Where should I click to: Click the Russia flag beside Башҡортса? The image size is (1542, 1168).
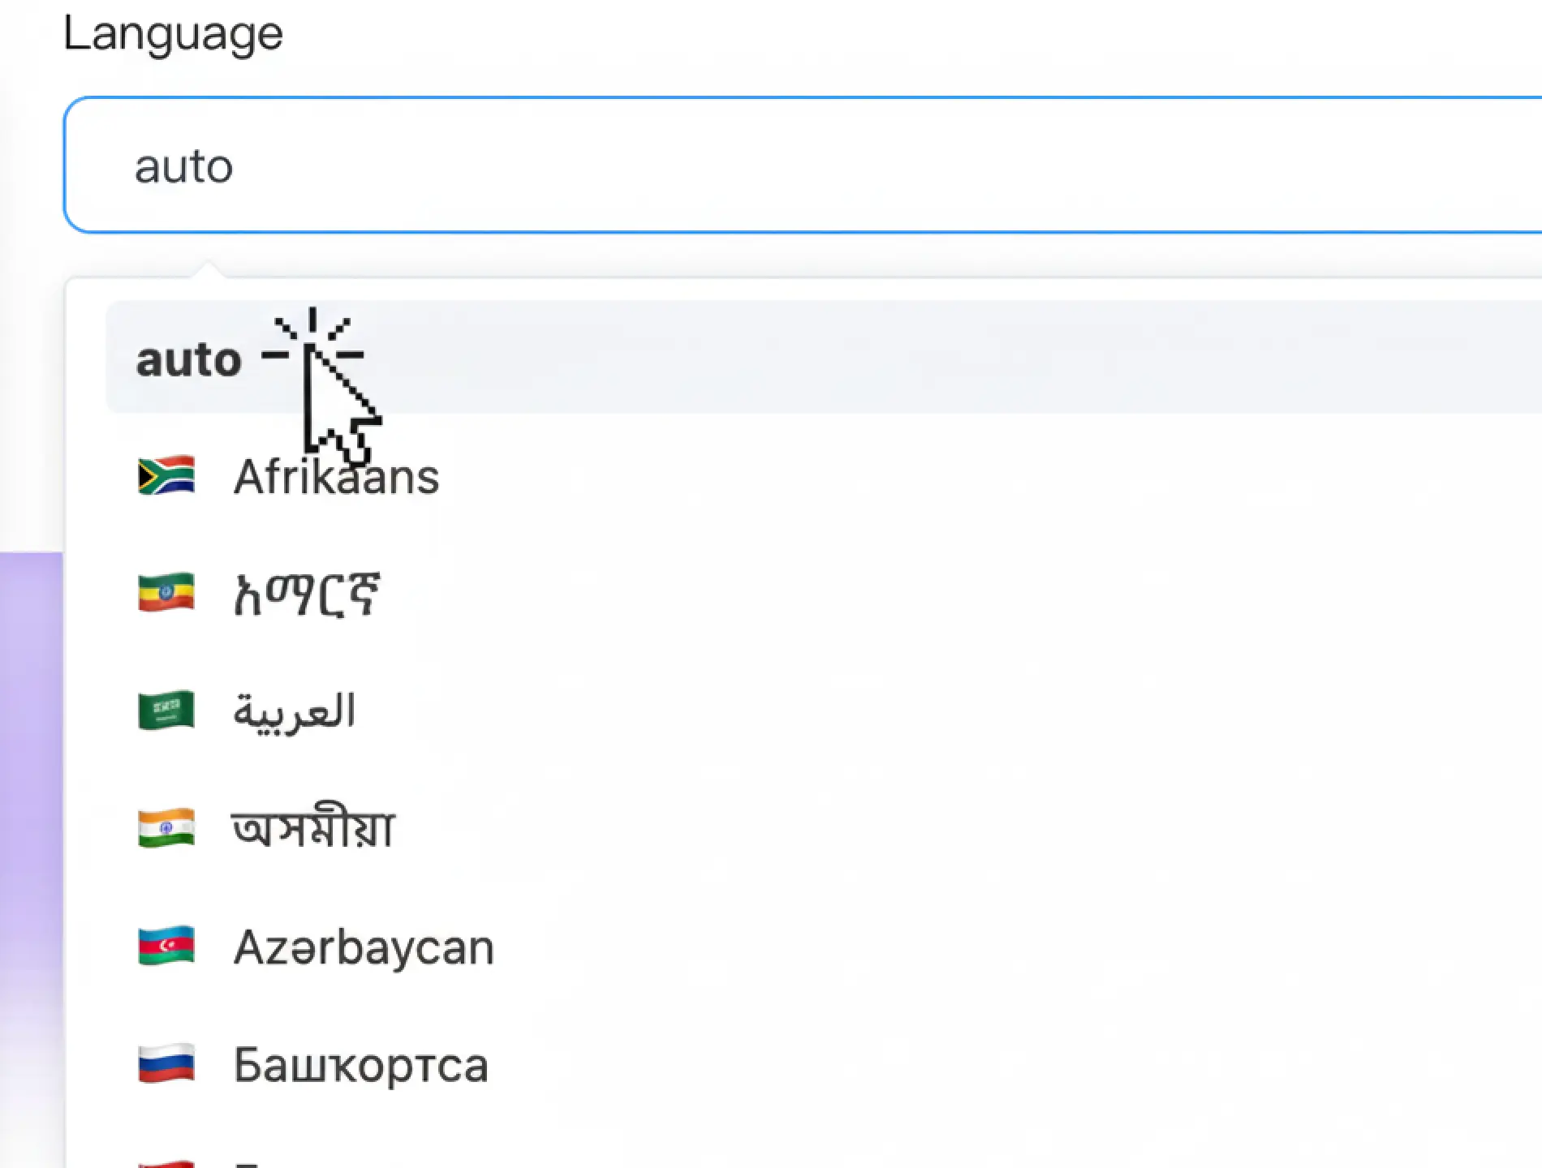click(166, 1065)
